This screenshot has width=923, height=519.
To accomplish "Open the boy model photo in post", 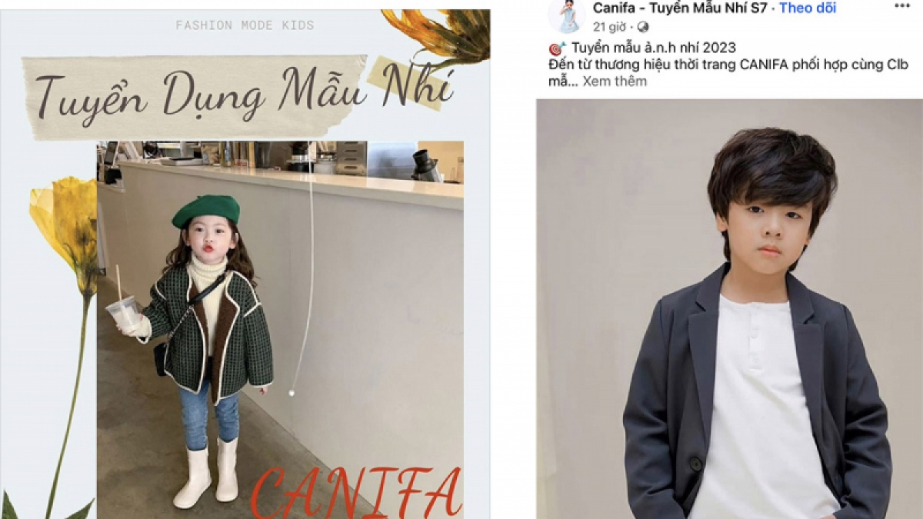I will 729,309.
